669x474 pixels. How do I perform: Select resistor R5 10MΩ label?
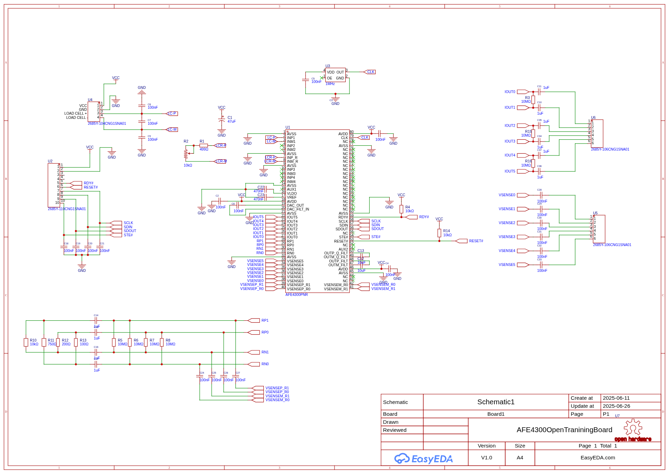[x=123, y=344]
